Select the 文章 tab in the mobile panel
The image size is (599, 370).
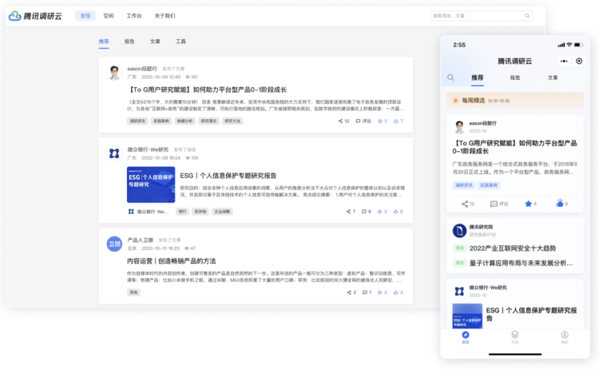pyautogui.click(x=553, y=78)
